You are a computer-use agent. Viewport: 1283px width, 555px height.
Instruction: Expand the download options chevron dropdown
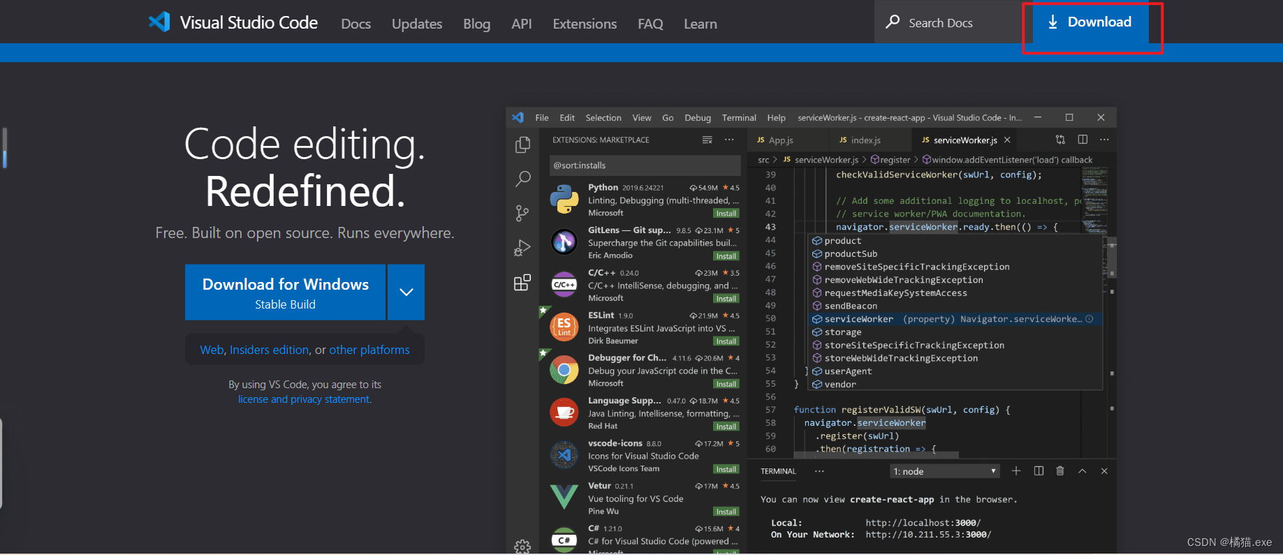pos(406,292)
